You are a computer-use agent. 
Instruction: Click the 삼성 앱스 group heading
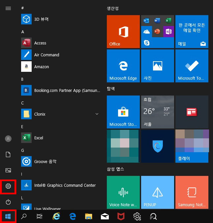pyautogui.click(x=115, y=169)
